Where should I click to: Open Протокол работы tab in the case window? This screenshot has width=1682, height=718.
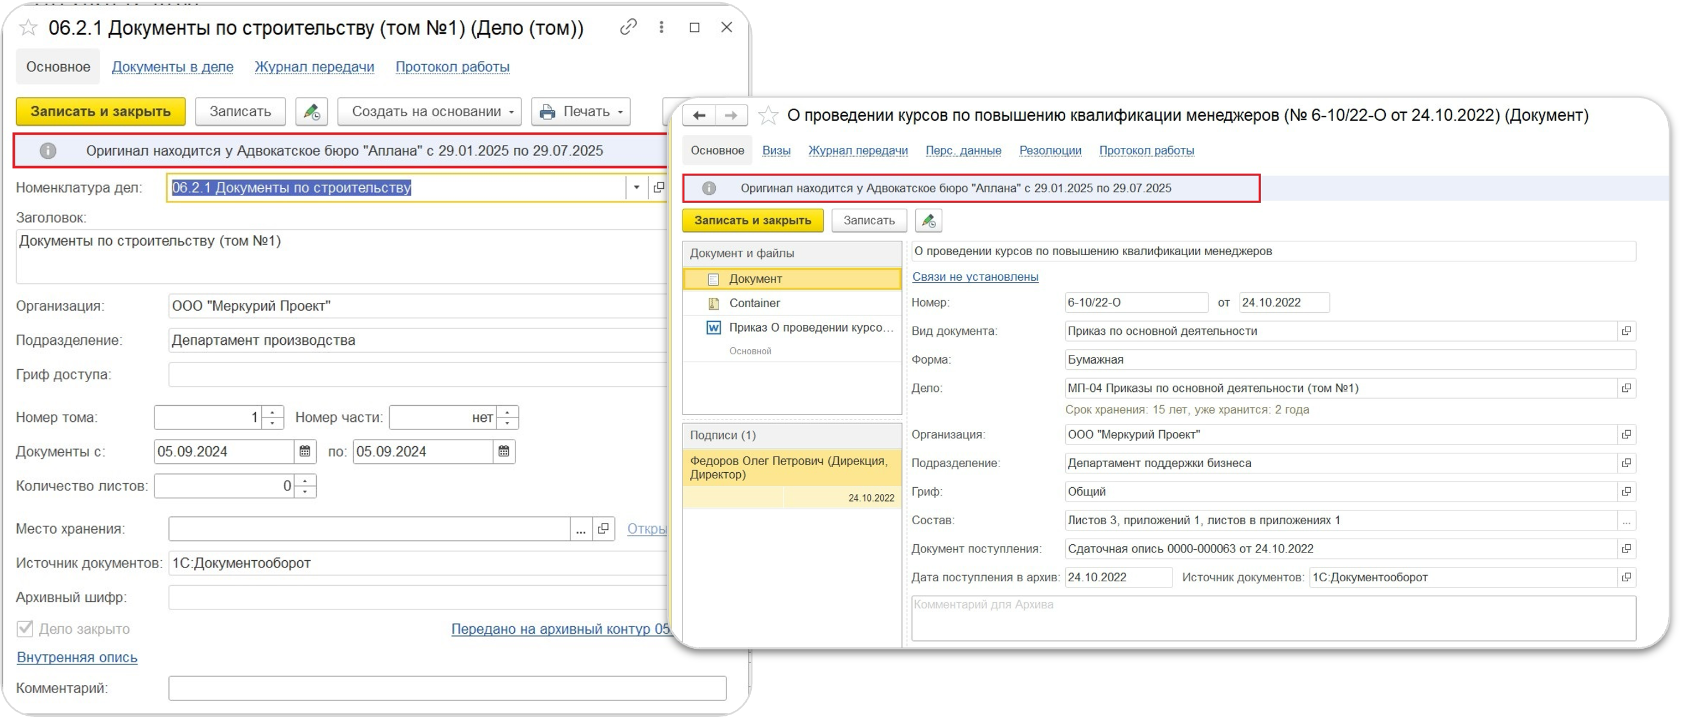click(x=452, y=66)
